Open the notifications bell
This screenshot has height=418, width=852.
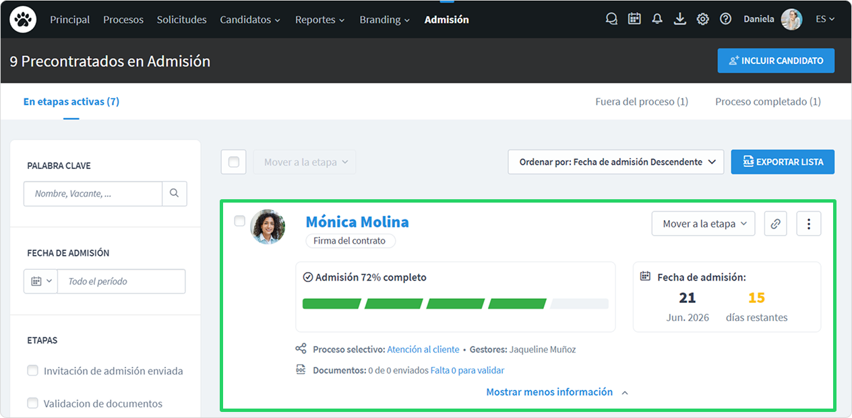[x=657, y=20]
